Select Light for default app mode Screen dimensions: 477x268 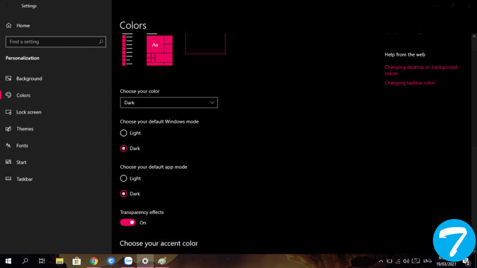pyautogui.click(x=124, y=179)
